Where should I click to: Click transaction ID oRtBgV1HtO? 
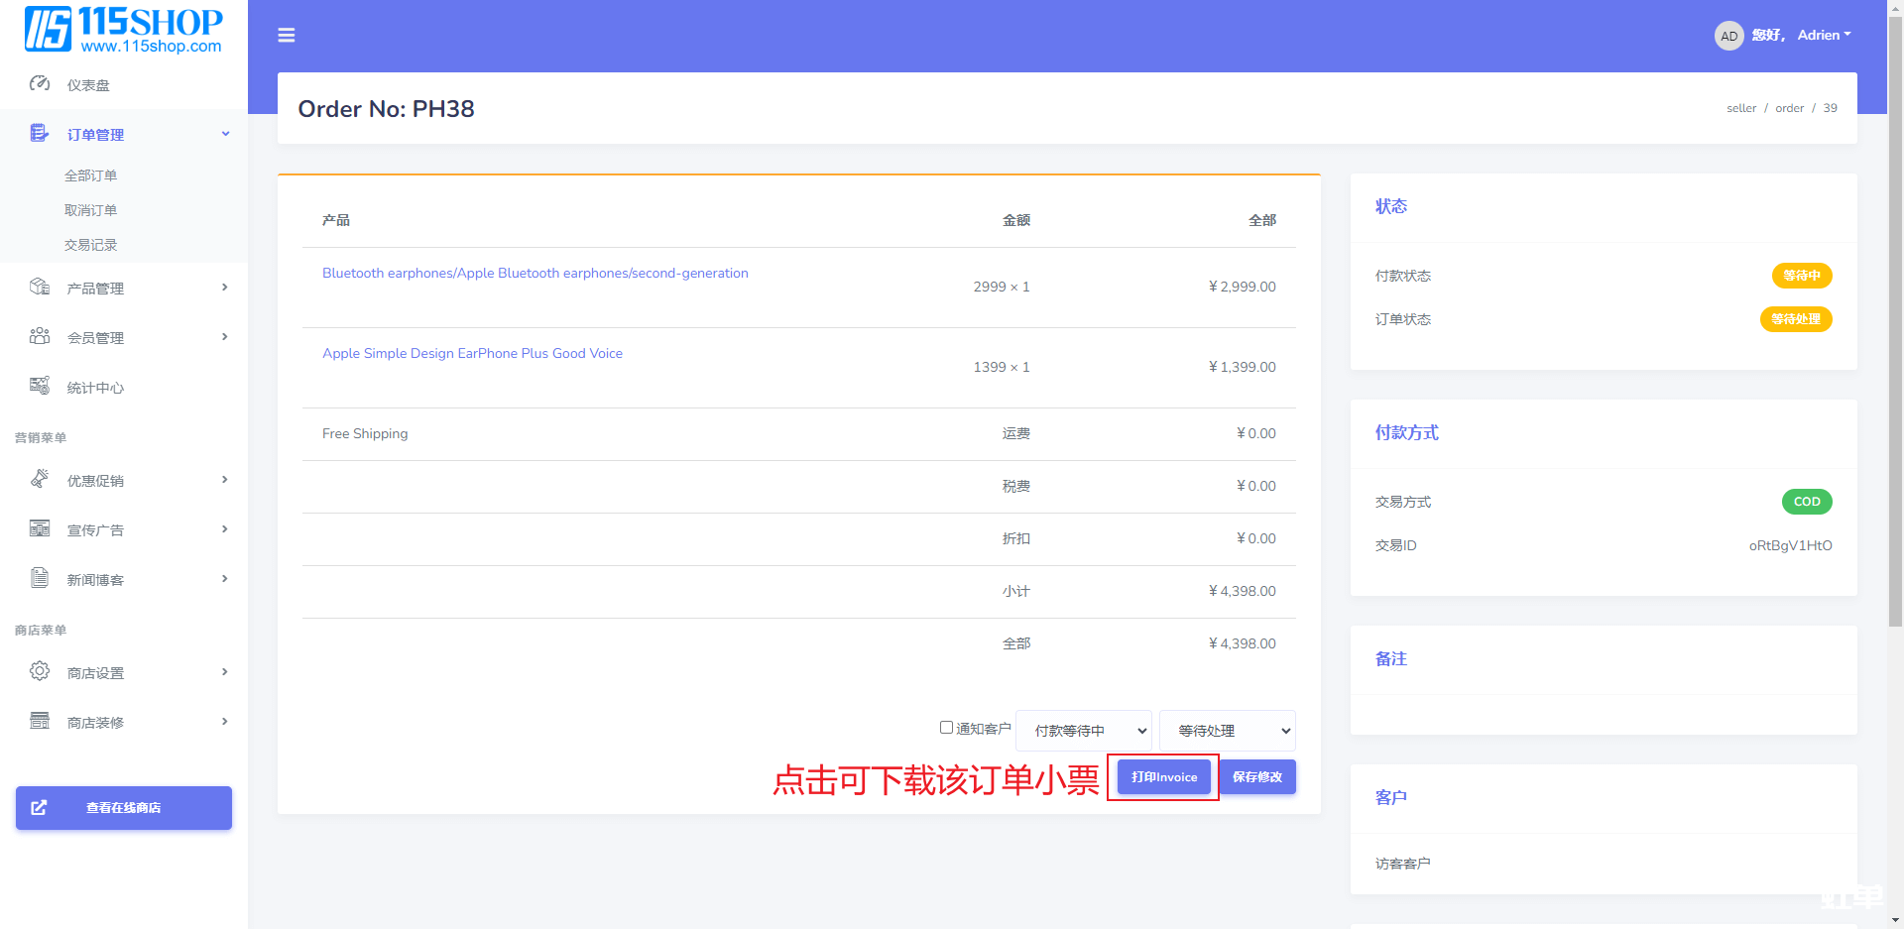(x=1790, y=546)
